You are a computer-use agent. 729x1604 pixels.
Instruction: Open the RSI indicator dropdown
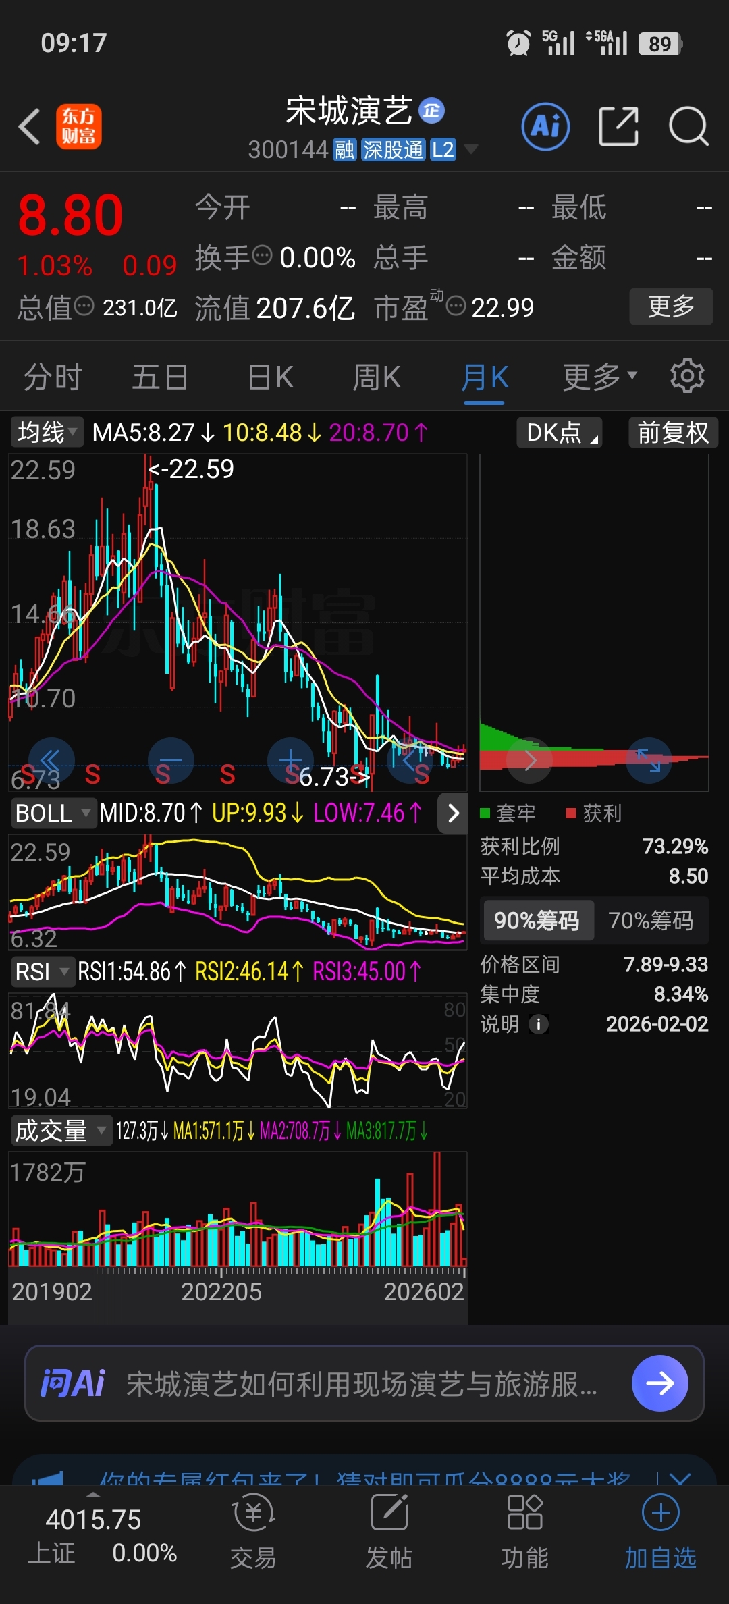tap(42, 971)
